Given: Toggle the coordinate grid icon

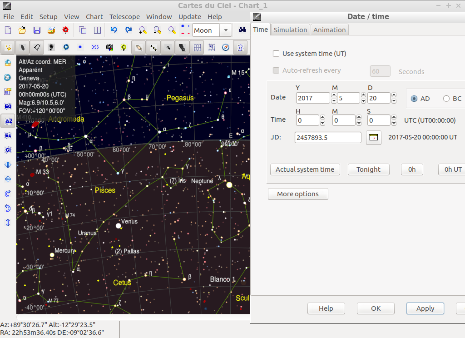Looking at the screenshot, I should tap(197, 48).
